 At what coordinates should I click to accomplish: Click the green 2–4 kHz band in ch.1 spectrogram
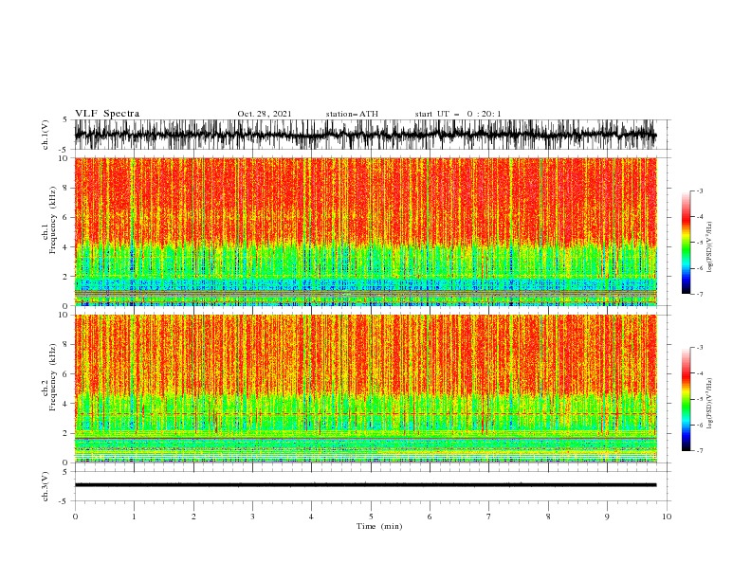click(x=365, y=261)
